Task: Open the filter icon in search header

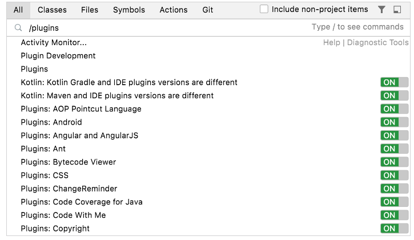Action: click(381, 10)
